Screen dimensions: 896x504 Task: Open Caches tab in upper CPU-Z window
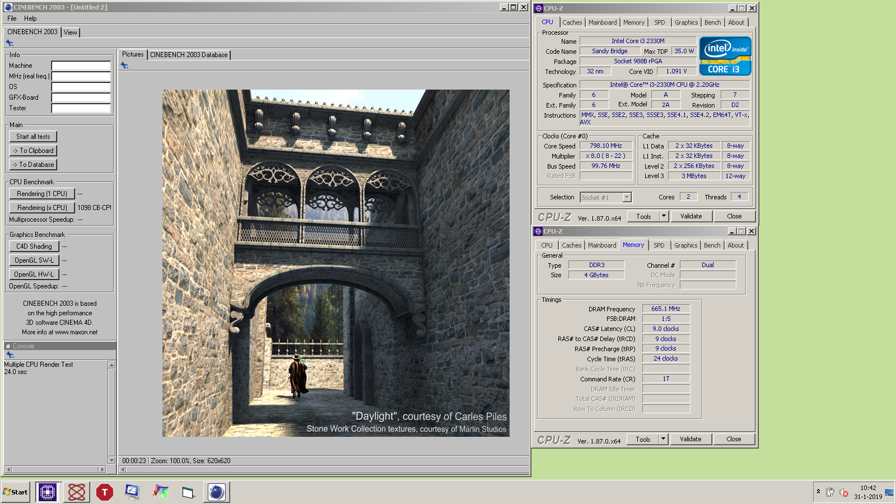point(572,22)
